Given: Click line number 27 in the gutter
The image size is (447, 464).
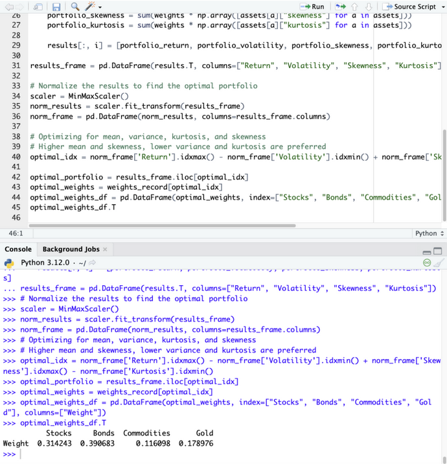Looking at the screenshot, I should click(16, 25).
